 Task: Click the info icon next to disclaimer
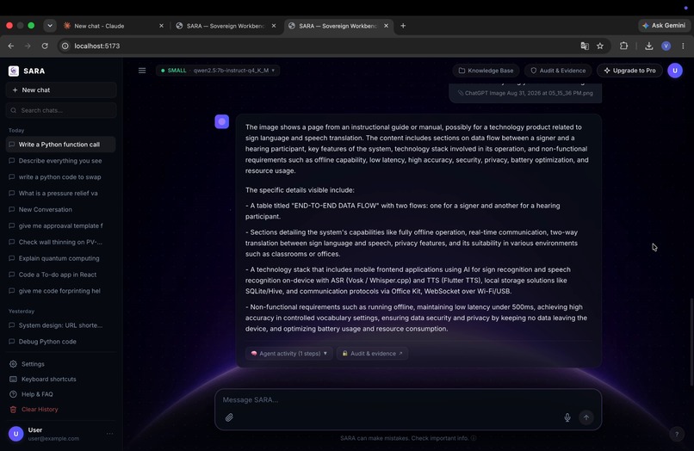[x=474, y=438]
